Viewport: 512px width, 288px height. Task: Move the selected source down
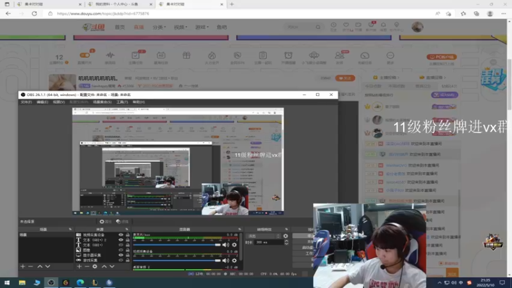point(111,266)
